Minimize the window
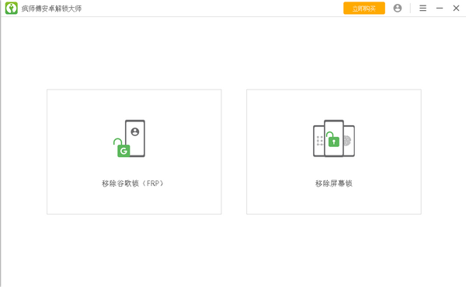This screenshot has width=466, height=287. (x=440, y=8)
